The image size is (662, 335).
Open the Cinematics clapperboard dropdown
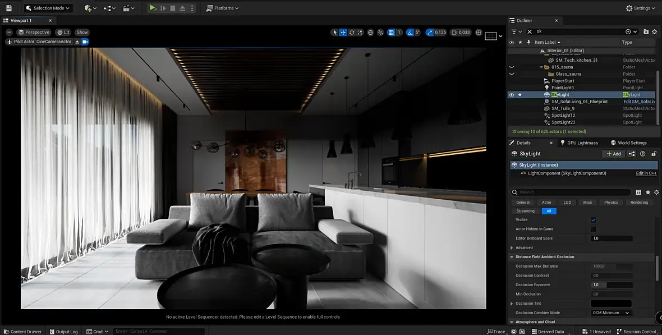coord(128,8)
